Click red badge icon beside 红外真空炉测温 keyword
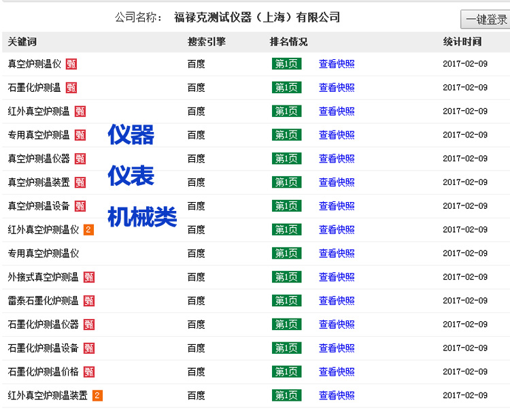Screen dimensions: 510x413 80,112
